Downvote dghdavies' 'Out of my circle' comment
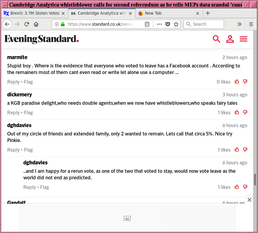This screenshot has width=258, height=233. point(245,149)
